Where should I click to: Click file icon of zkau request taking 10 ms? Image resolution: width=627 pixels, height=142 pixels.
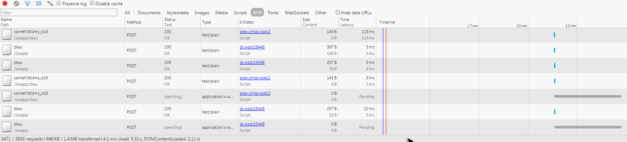click(x=7, y=112)
